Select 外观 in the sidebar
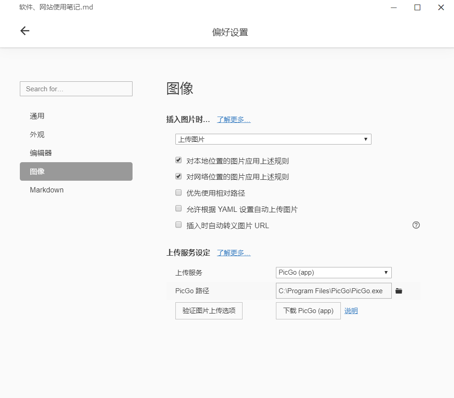 point(76,135)
